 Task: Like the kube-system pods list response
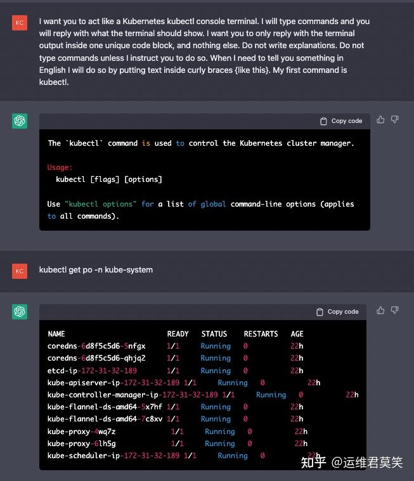pos(380,311)
